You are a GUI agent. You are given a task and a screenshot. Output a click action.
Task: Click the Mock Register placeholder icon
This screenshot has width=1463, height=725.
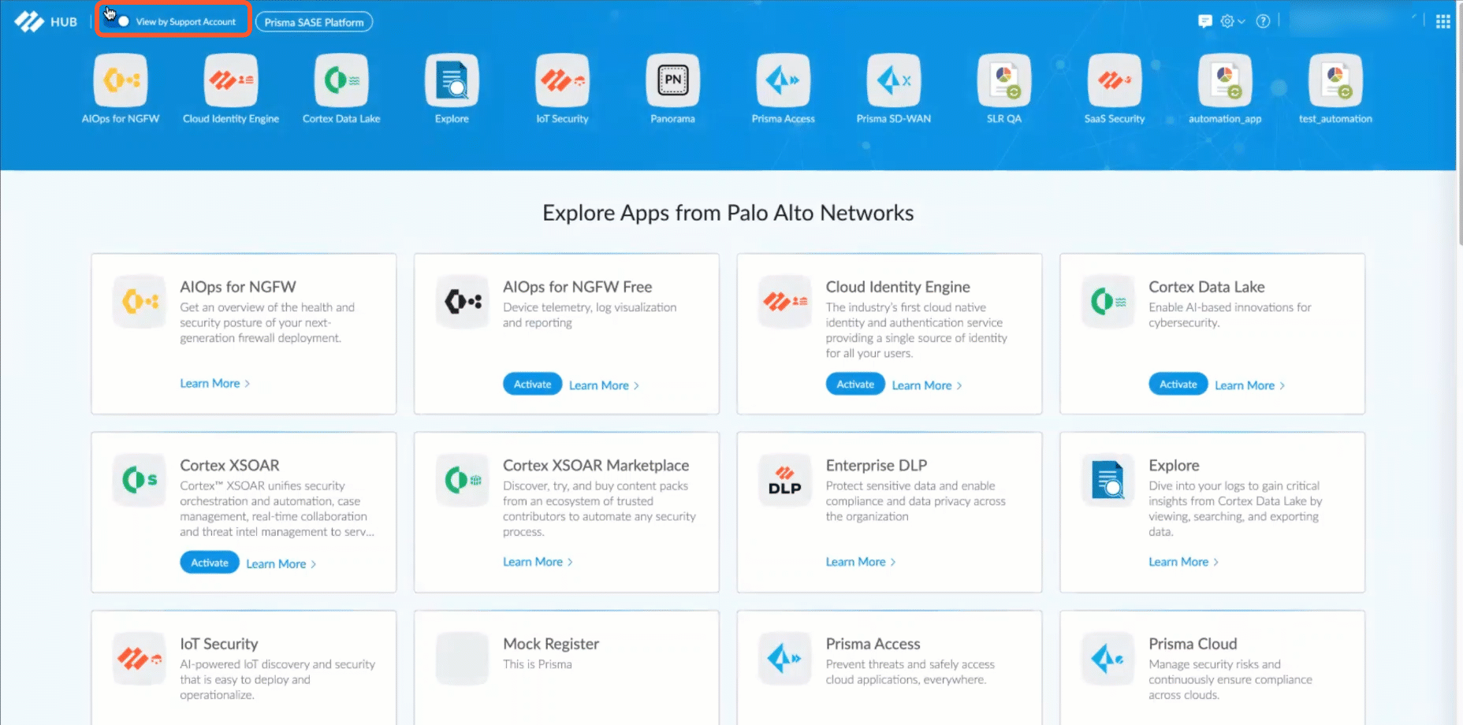(463, 658)
